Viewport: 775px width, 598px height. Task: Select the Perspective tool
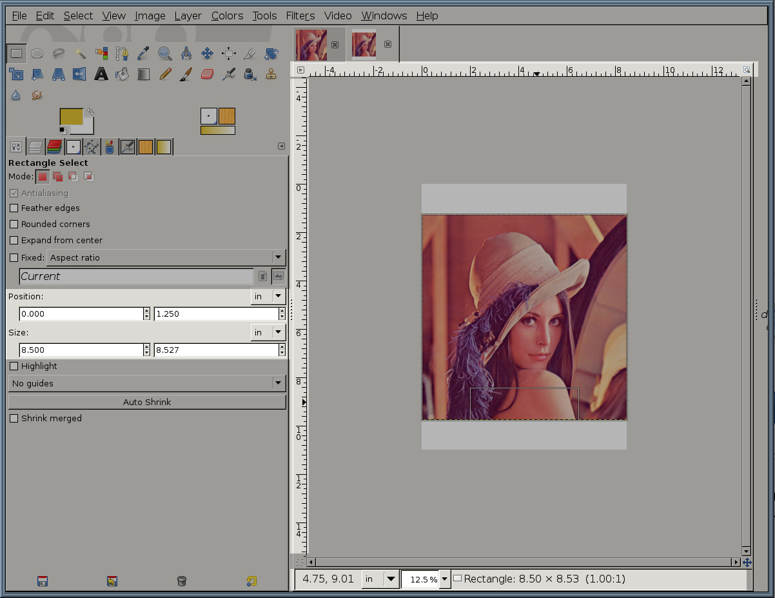coord(59,74)
